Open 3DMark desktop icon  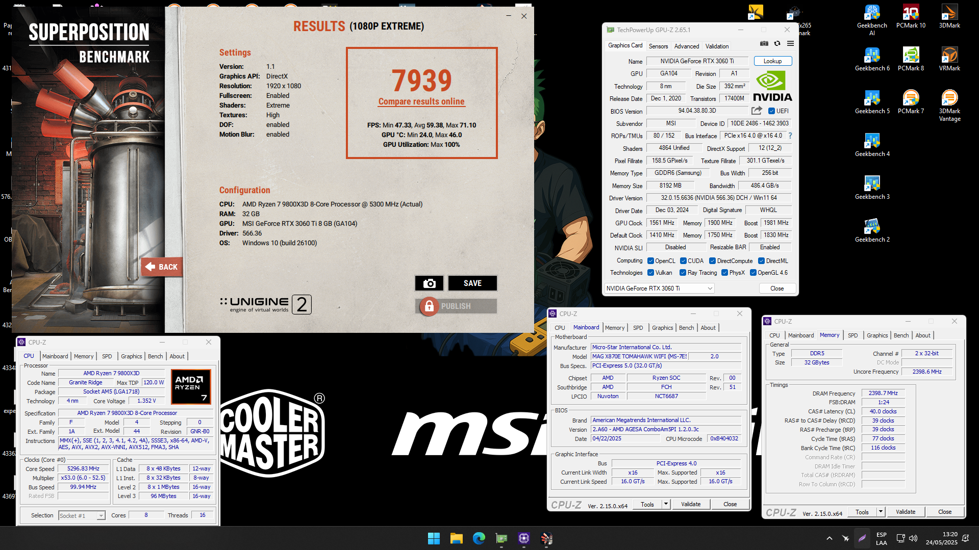click(949, 16)
